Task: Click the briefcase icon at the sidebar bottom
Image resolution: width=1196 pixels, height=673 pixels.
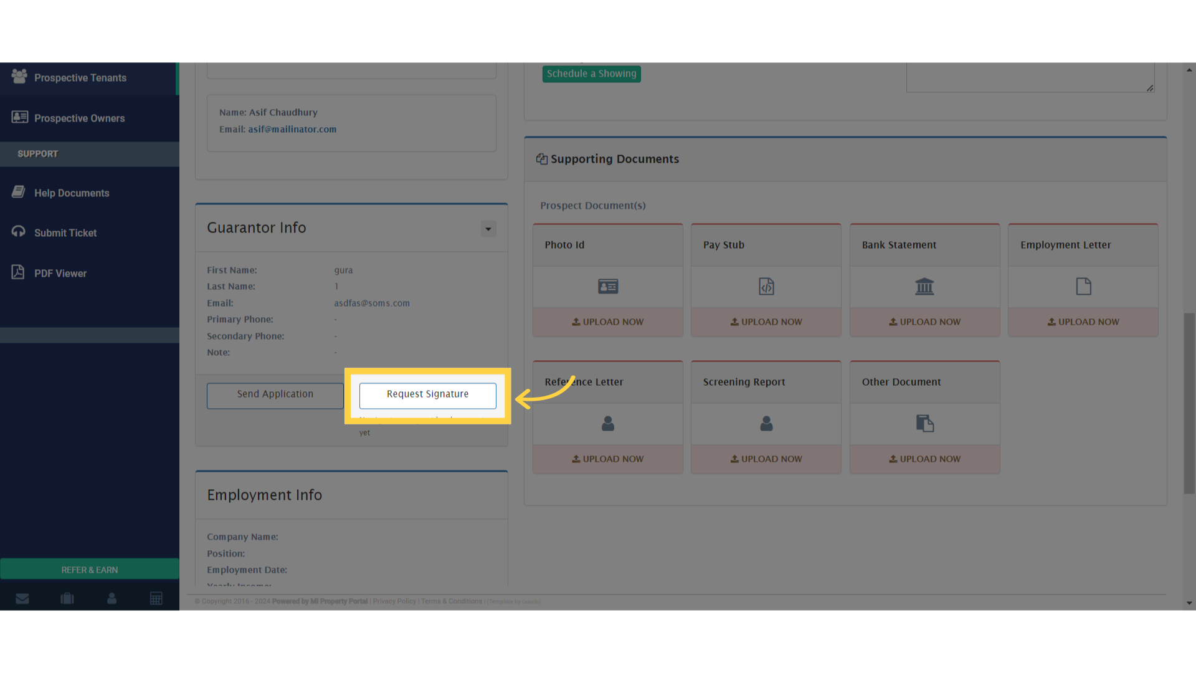Action: point(67,598)
